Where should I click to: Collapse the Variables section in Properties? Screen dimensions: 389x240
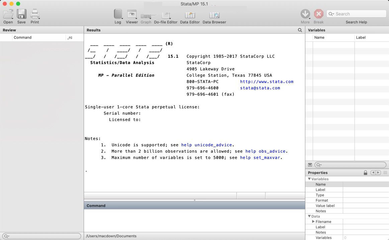tap(309, 179)
